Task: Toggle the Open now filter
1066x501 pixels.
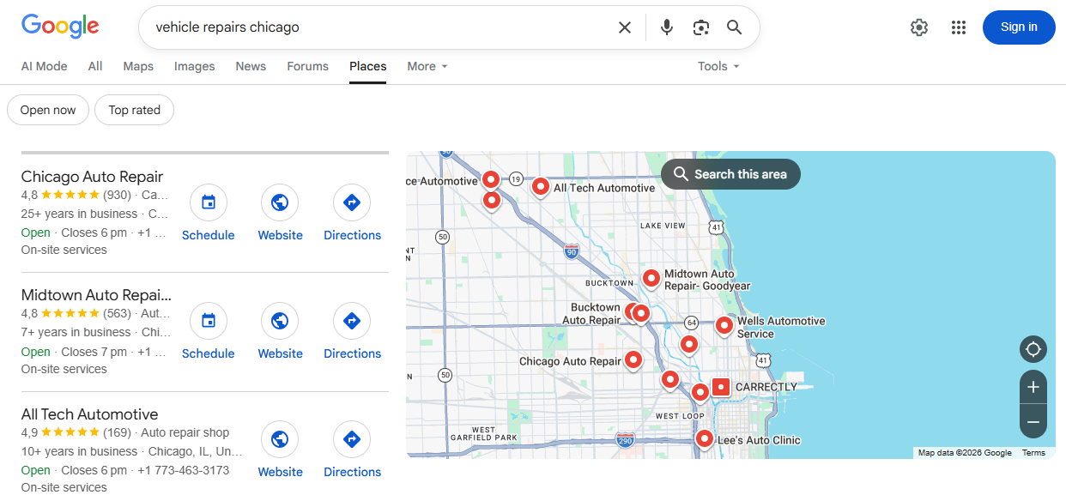Action: [x=47, y=110]
